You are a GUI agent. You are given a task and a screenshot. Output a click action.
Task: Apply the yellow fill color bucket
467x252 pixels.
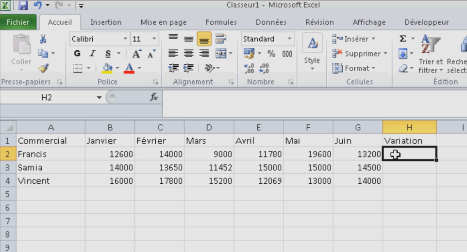tap(107, 68)
